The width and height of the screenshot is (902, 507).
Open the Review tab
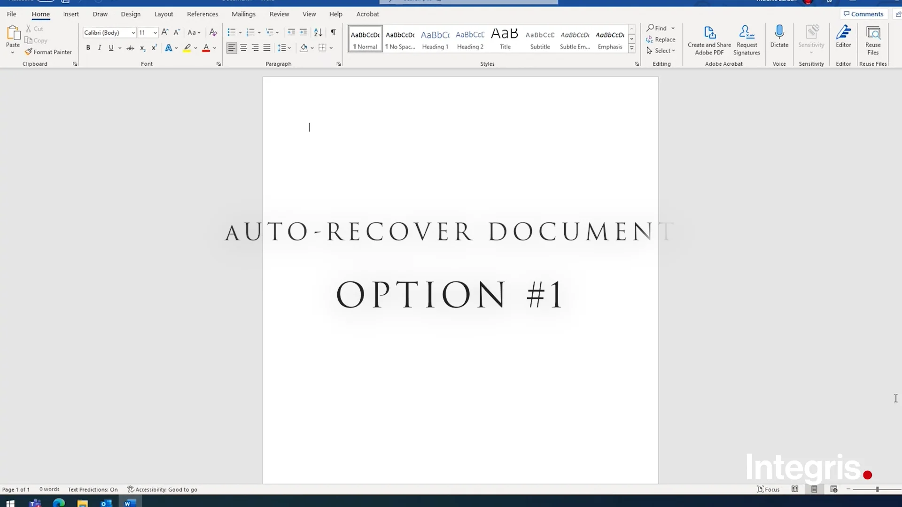pyautogui.click(x=279, y=14)
